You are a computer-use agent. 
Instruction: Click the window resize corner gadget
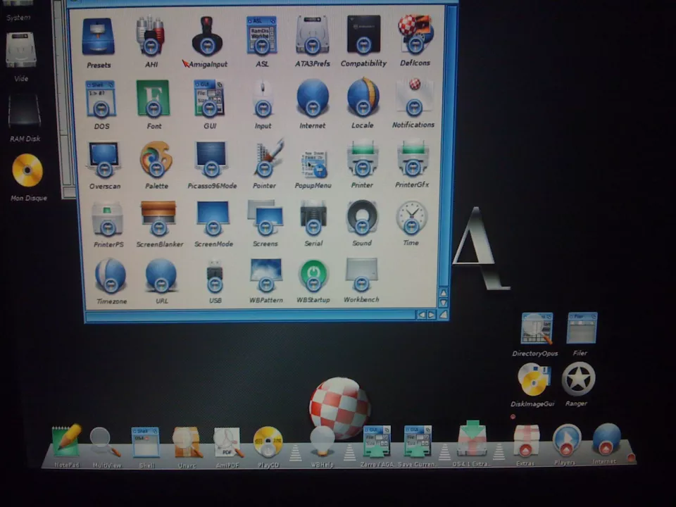443,315
